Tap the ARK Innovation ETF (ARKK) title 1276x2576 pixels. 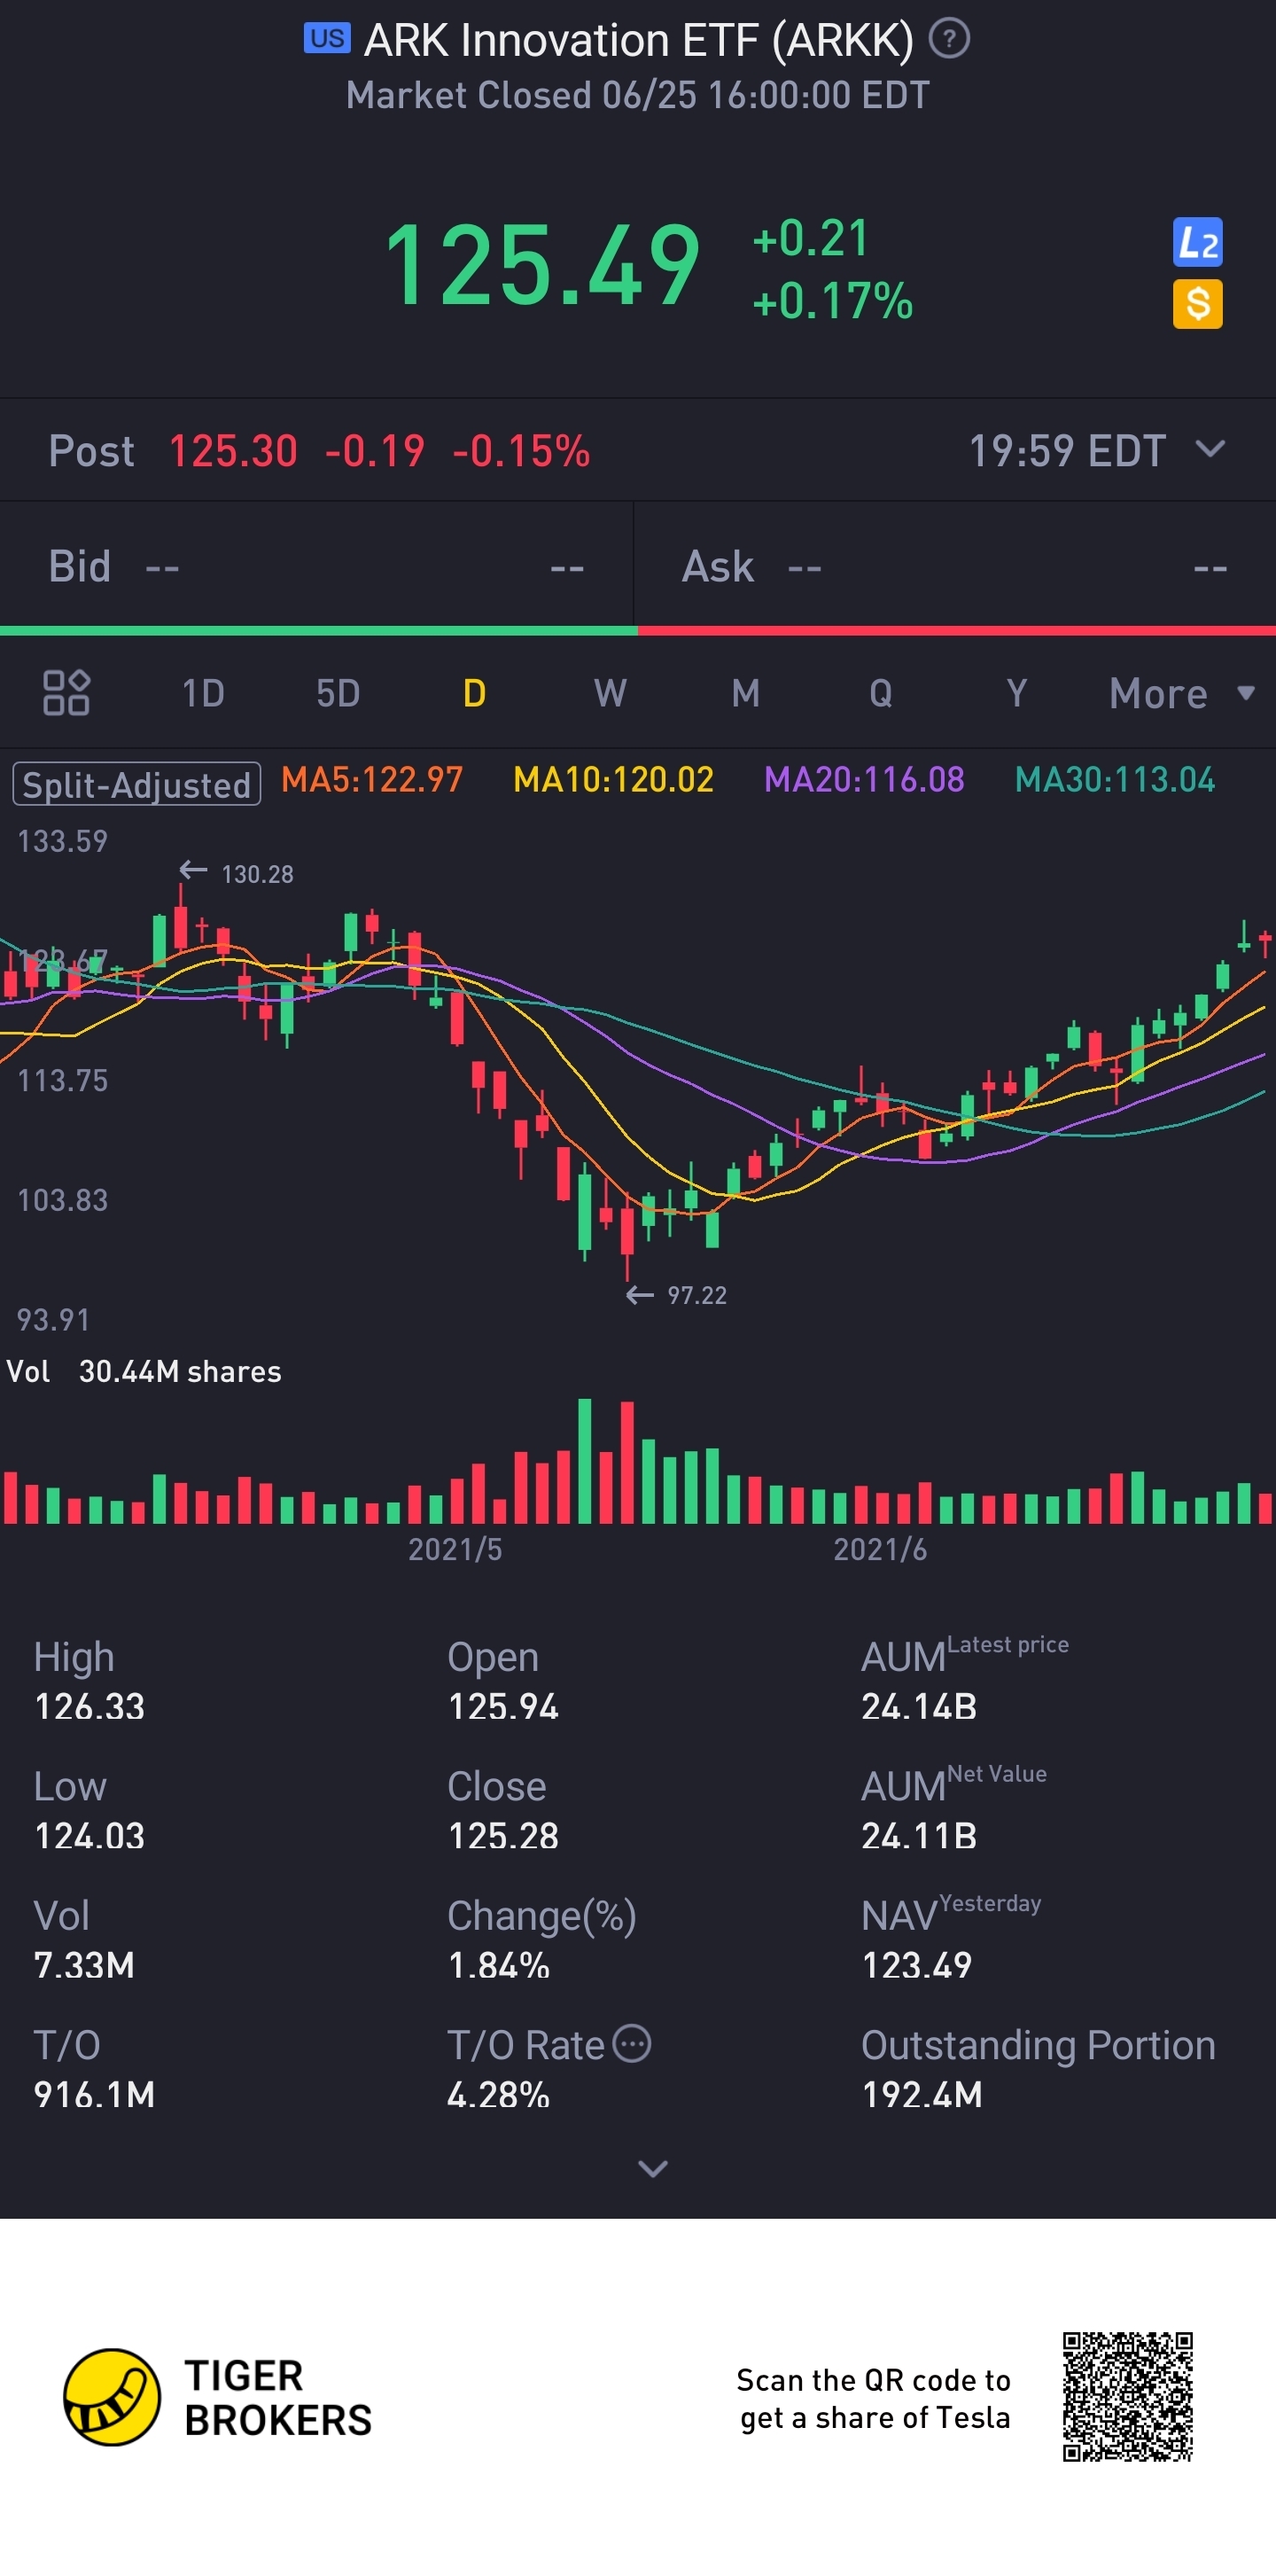[638, 40]
